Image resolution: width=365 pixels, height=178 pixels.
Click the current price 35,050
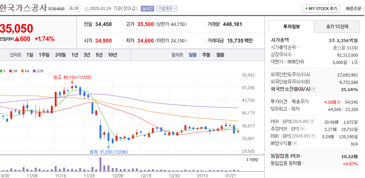[16, 28]
